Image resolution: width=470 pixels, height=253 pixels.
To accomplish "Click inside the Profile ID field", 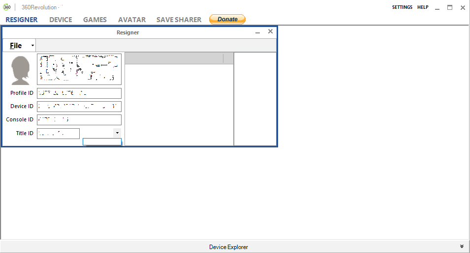I will [x=79, y=93].
